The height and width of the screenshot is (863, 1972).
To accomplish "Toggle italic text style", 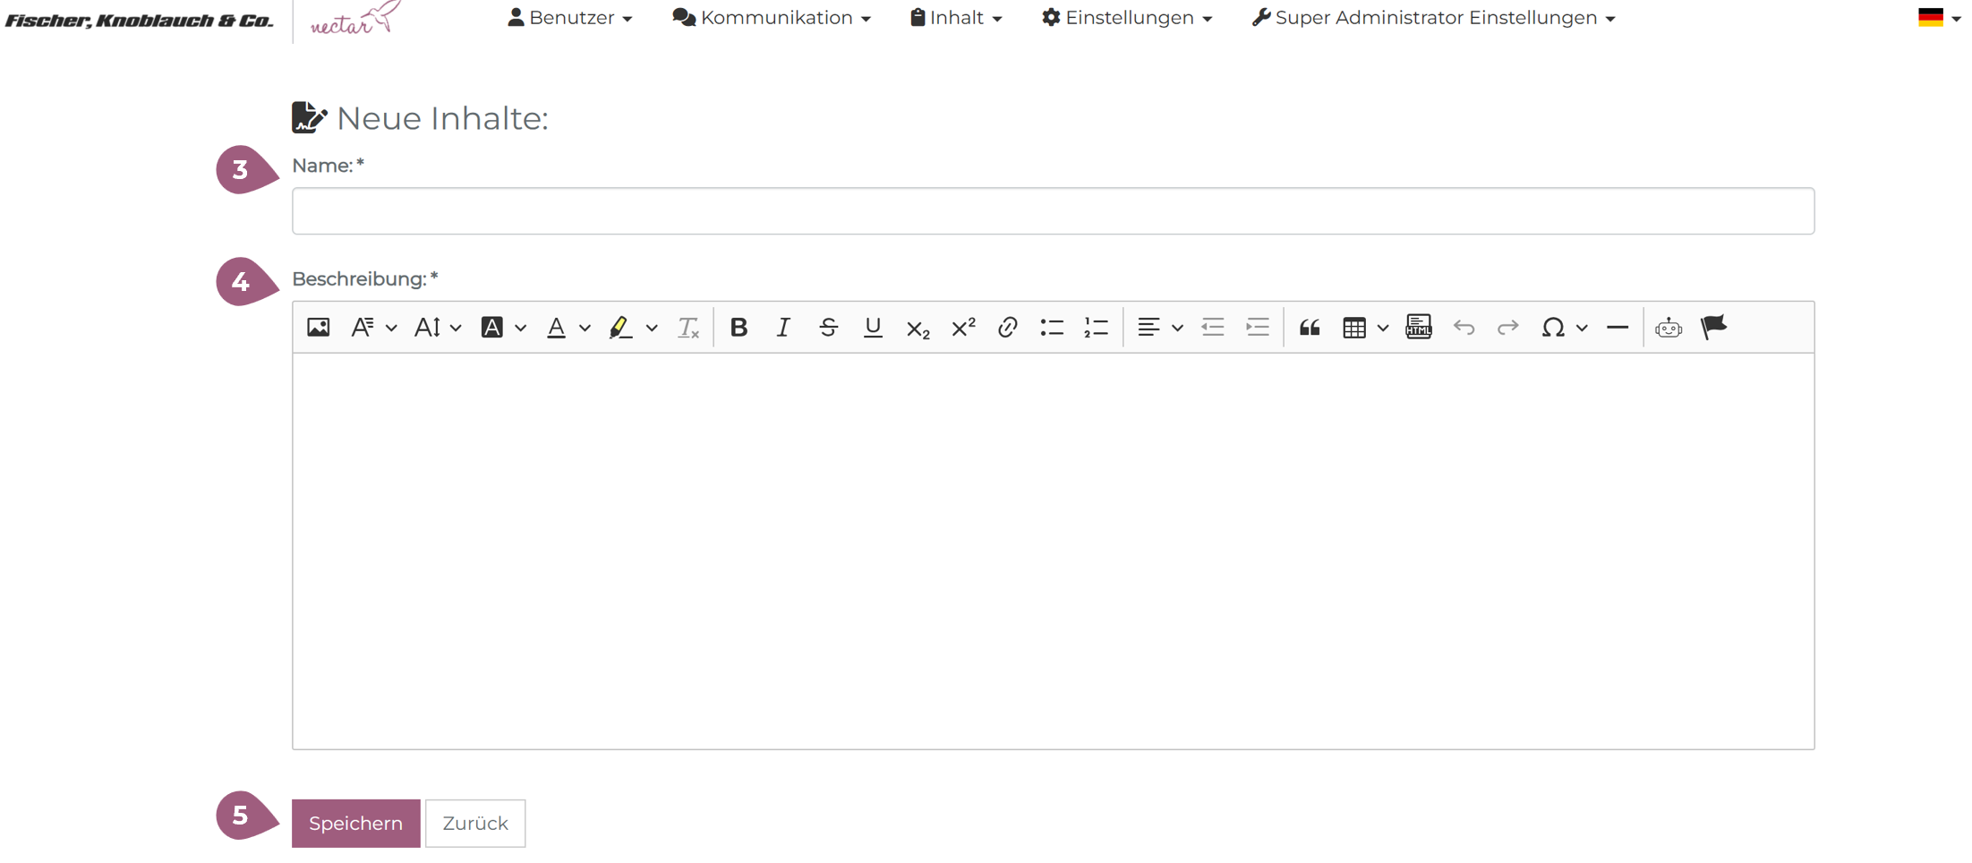I will [x=783, y=328].
